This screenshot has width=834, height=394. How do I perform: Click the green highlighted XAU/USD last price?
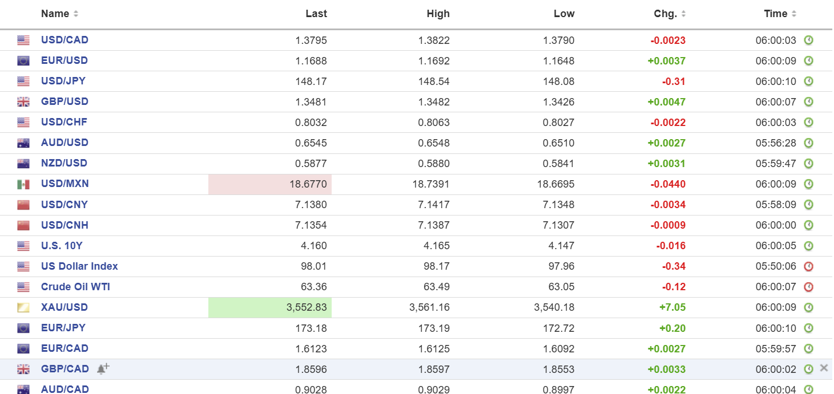(270, 307)
